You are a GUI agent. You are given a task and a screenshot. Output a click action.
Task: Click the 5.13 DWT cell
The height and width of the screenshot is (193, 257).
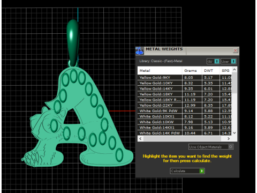pyautogui.click(x=211, y=122)
